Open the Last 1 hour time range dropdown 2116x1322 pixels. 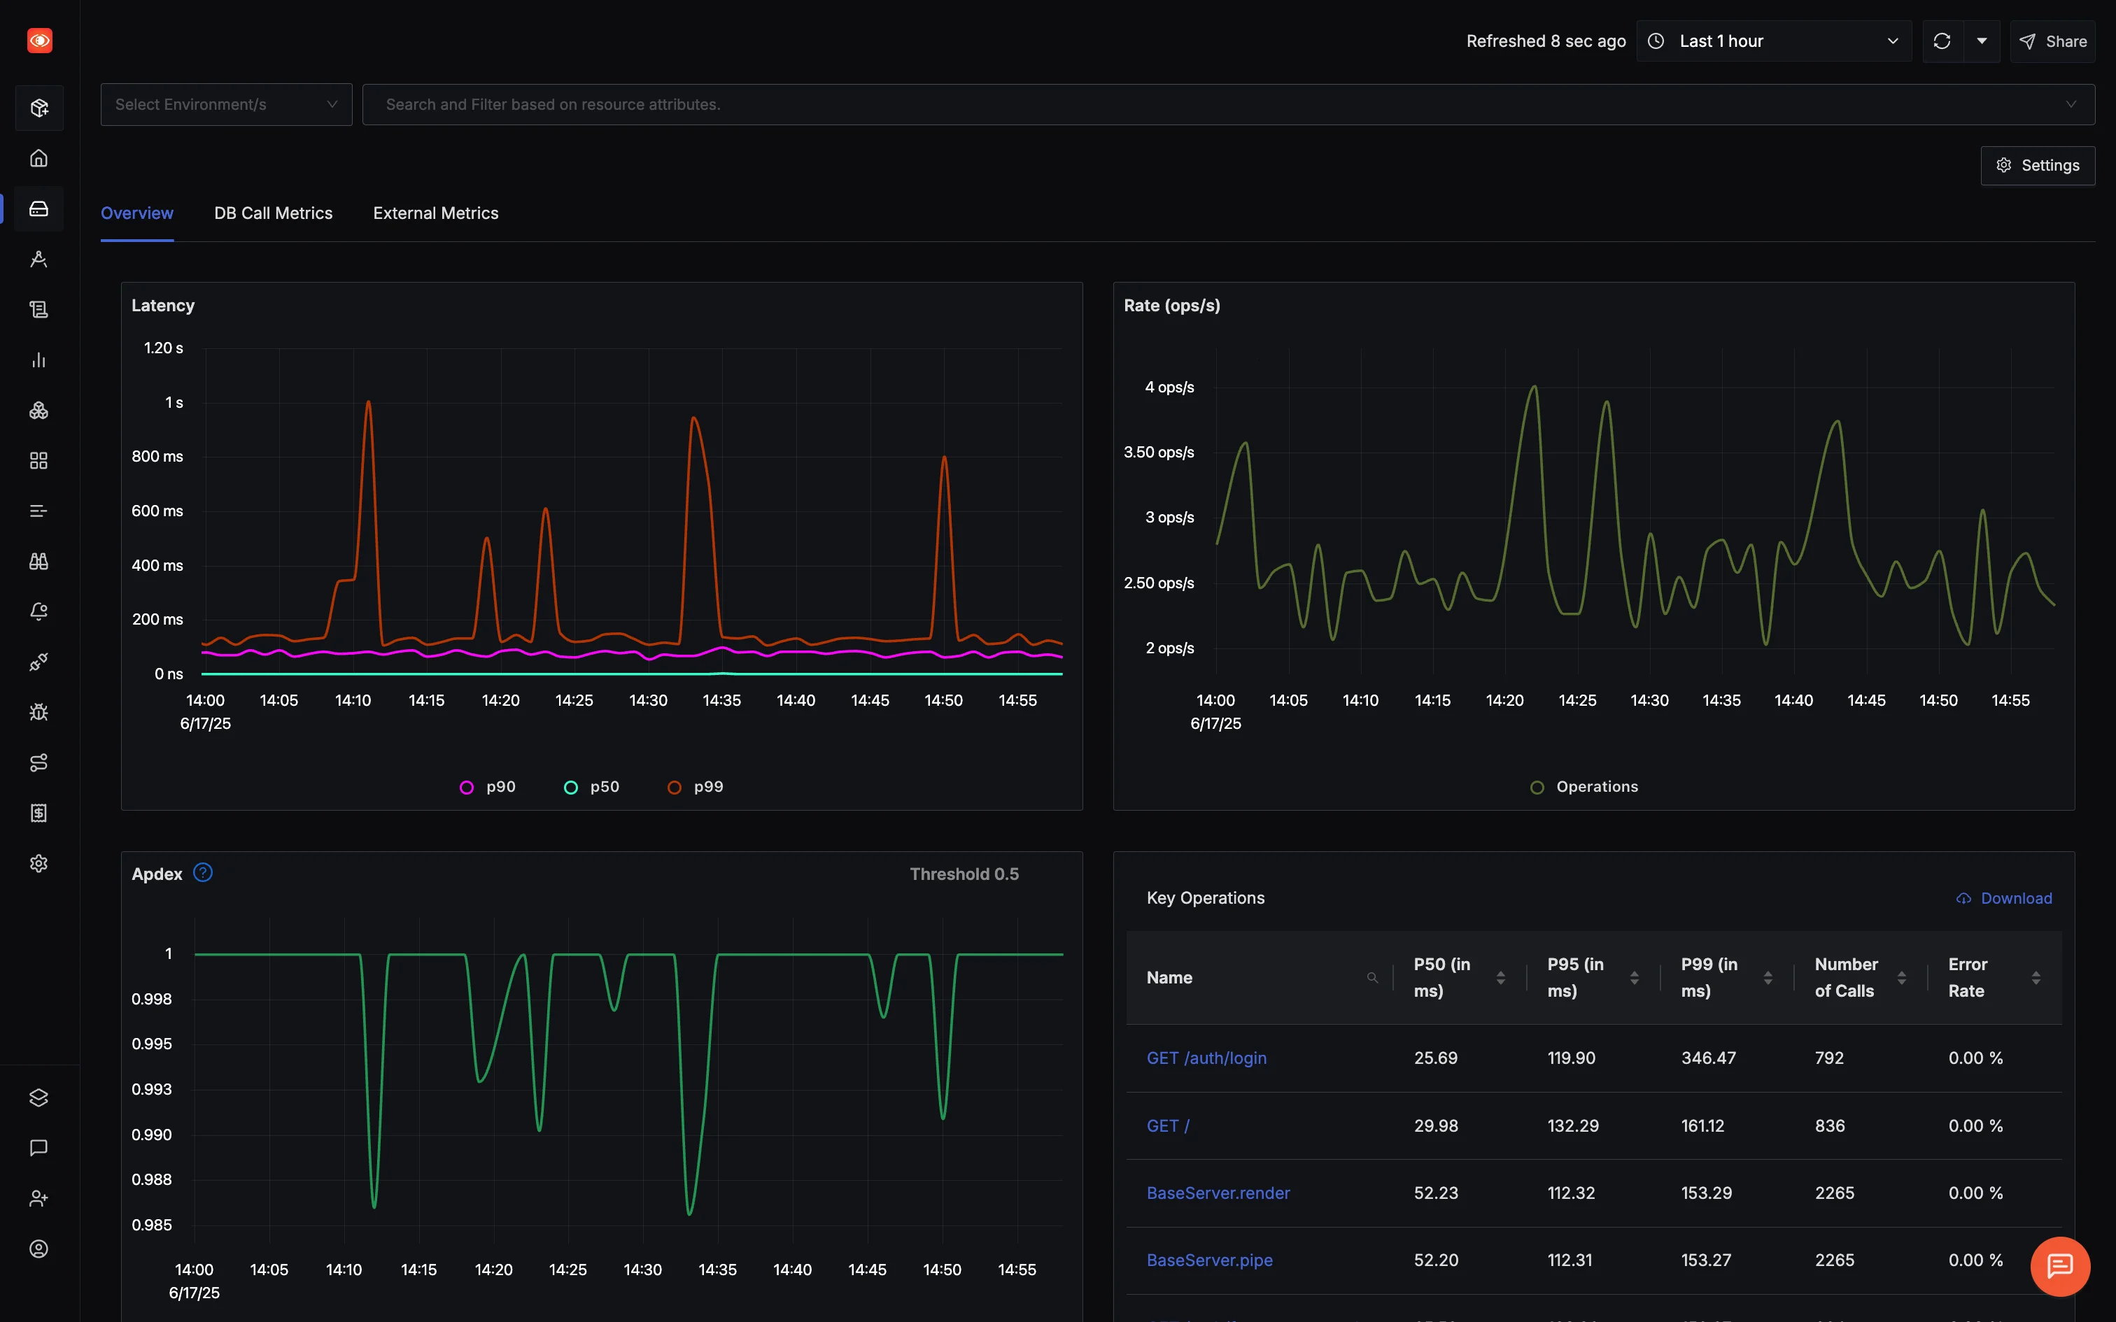tap(1773, 41)
